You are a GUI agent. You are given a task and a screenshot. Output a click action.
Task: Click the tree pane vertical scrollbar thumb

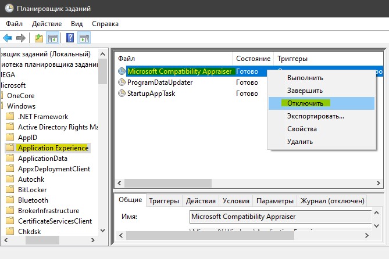(x=103, y=71)
